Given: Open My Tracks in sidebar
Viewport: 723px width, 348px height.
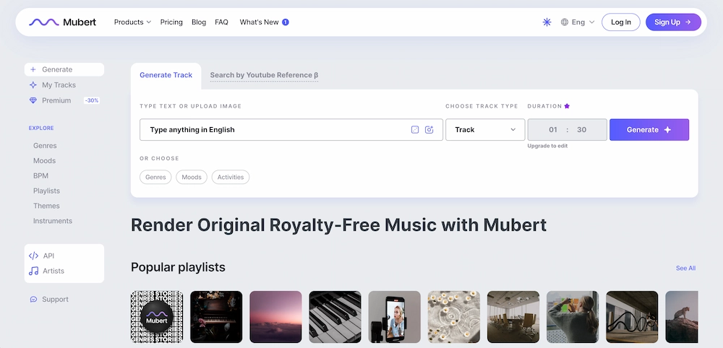Looking at the screenshot, I should tap(59, 85).
